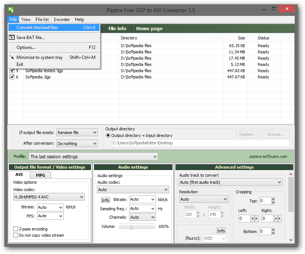The height and width of the screenshot is (254, 305).
Task: Select Output directory = Input directory radio
Action: 108,135
